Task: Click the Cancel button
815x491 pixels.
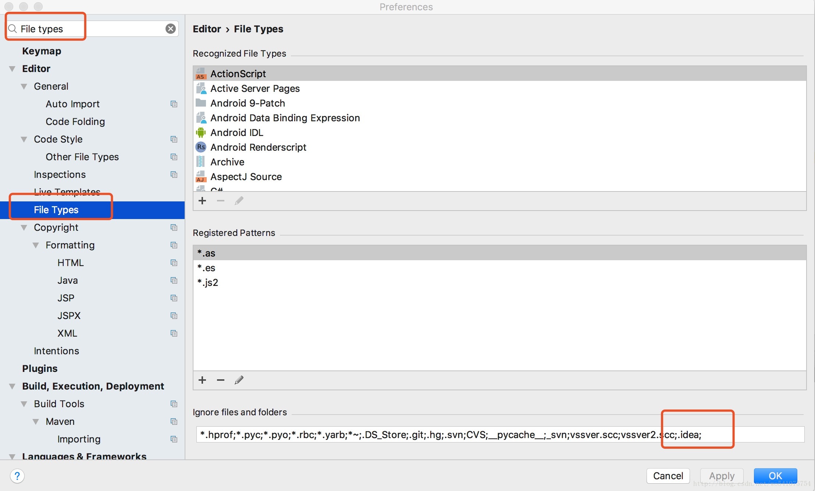Action: coord(668,476)
